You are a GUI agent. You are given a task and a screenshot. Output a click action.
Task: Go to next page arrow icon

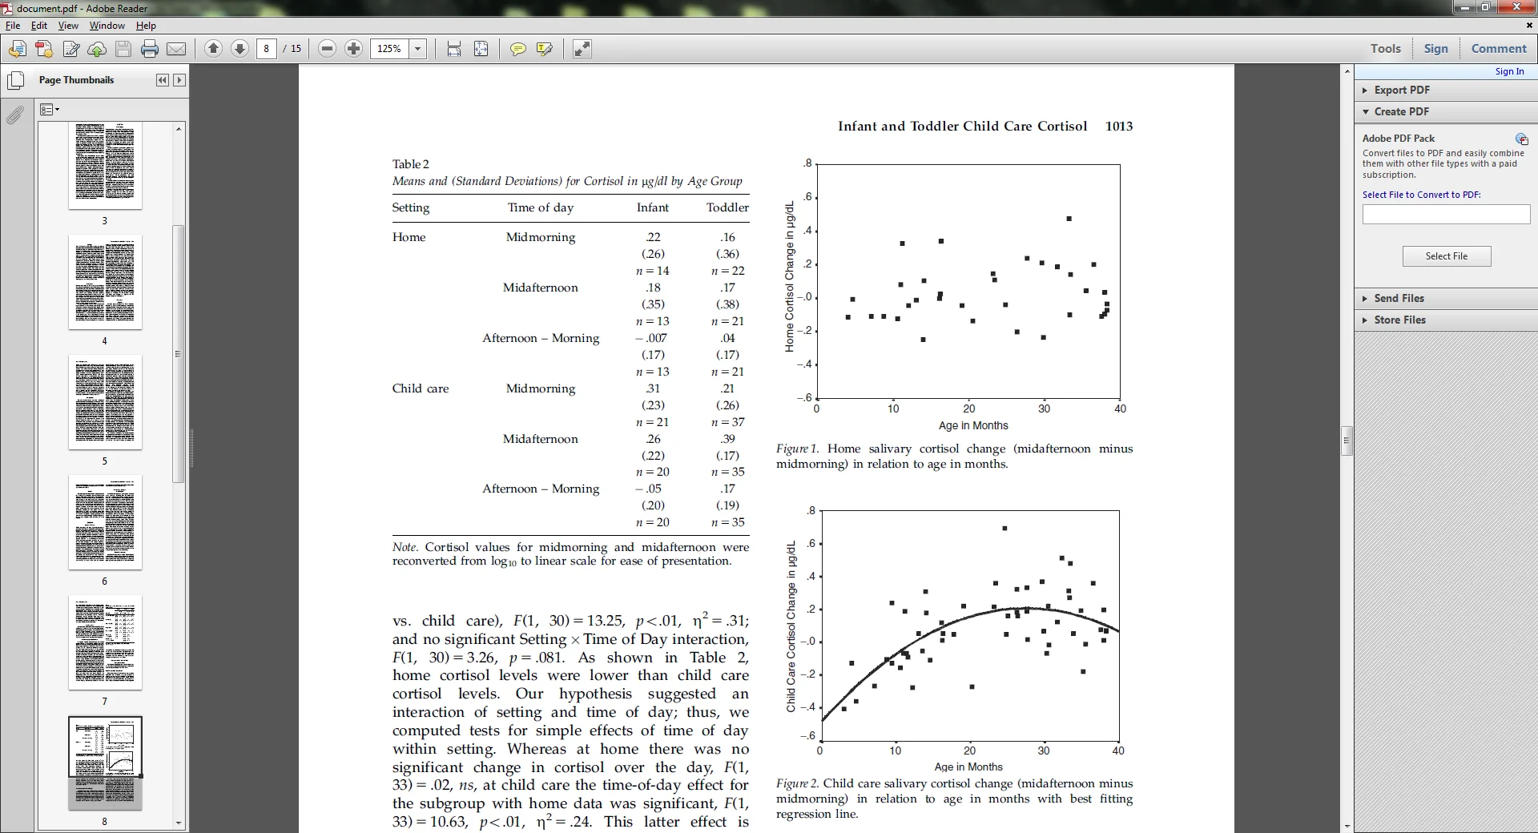pos(240,49)
